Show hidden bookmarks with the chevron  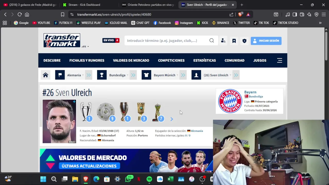[x=320, y=23]
